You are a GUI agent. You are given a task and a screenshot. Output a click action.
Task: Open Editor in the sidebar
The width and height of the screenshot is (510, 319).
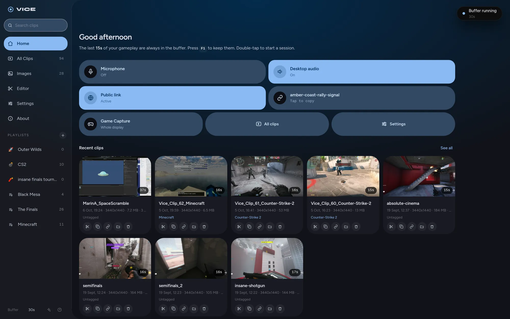coord(36,89)
